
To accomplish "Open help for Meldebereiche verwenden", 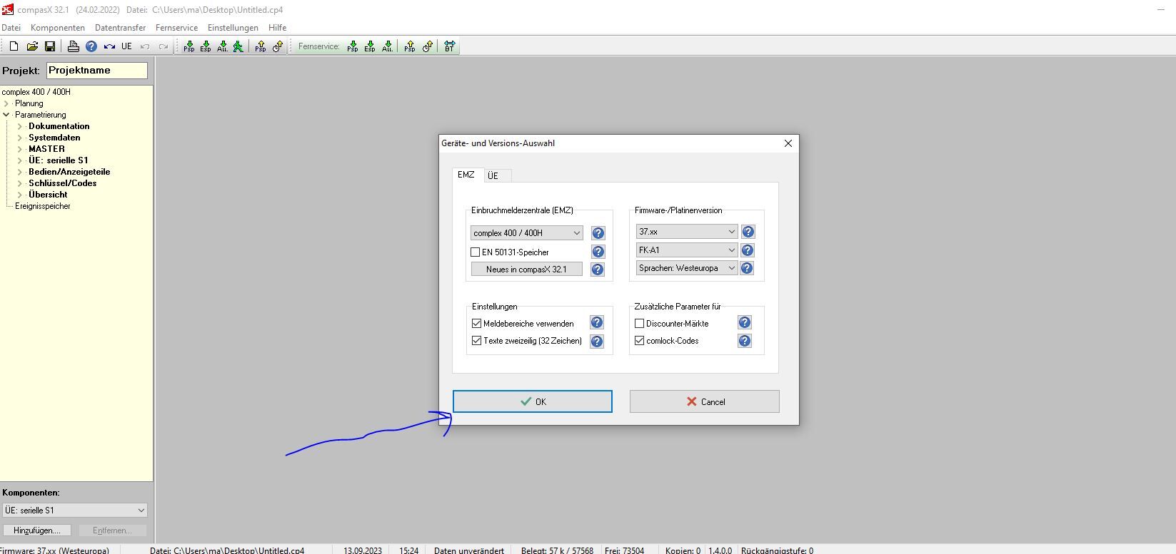I will (597, 323).
